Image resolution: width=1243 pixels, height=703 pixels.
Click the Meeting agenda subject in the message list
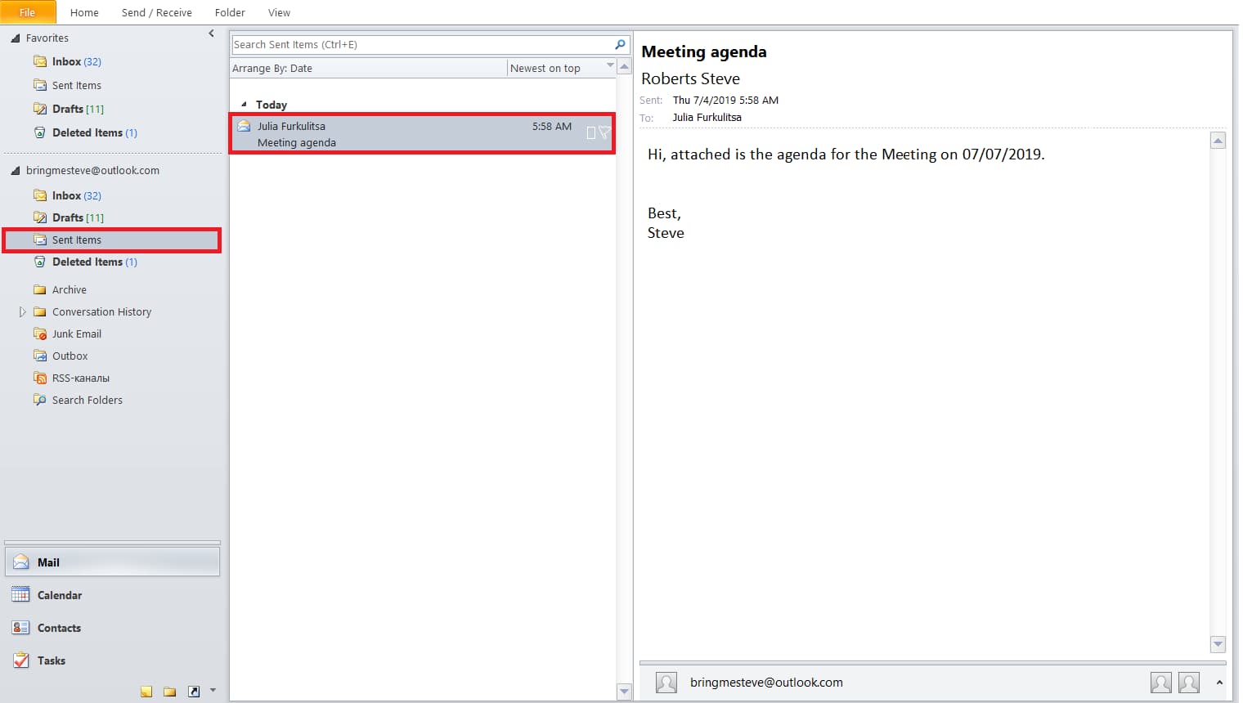(297, 142)
